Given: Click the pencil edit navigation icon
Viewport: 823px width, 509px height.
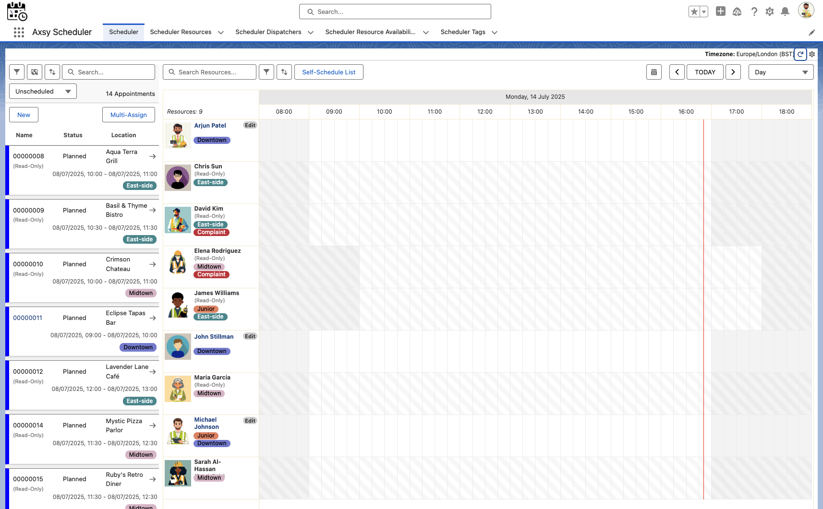Looking at the screenshot, I should pos(812,33).
